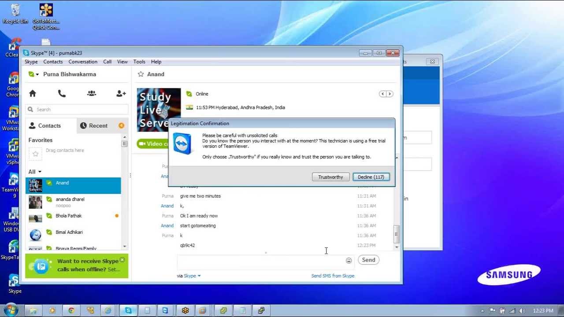Open Recycle Bin on the desktop
564x317 pixels.
tap(15, 14)
